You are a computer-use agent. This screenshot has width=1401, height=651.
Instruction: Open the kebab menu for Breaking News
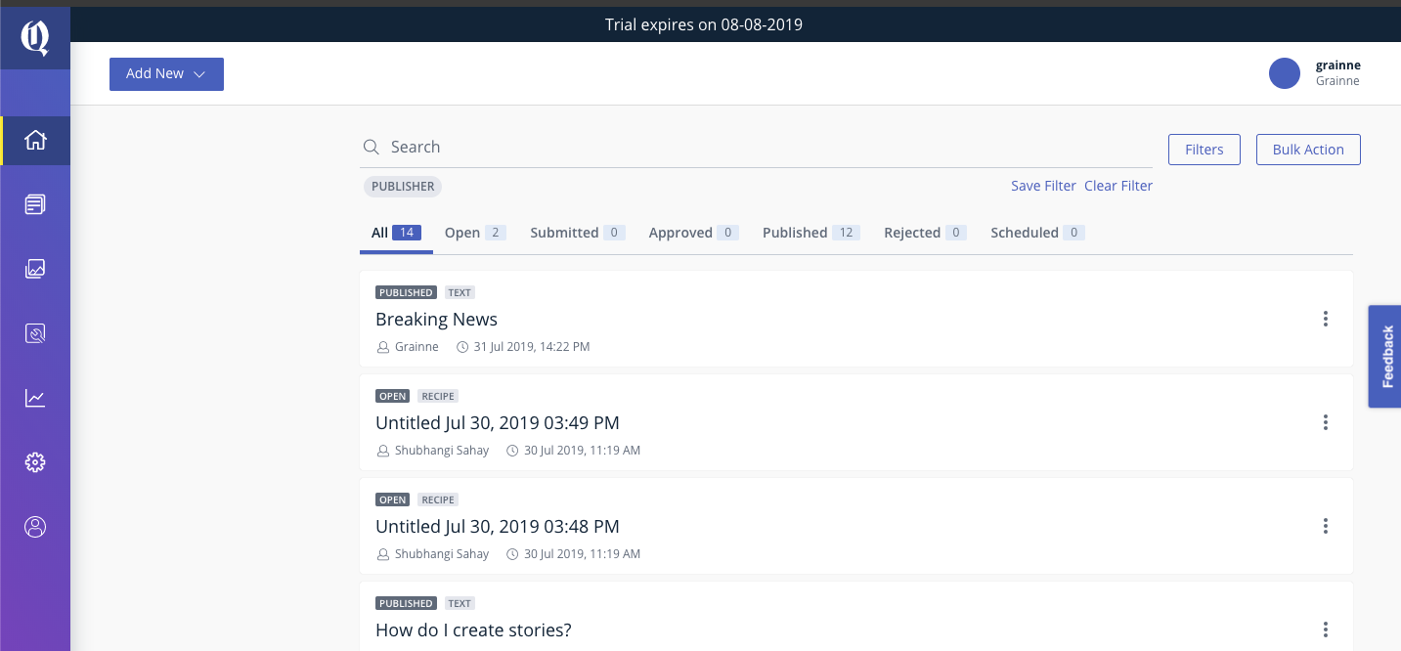[1326, 319]
